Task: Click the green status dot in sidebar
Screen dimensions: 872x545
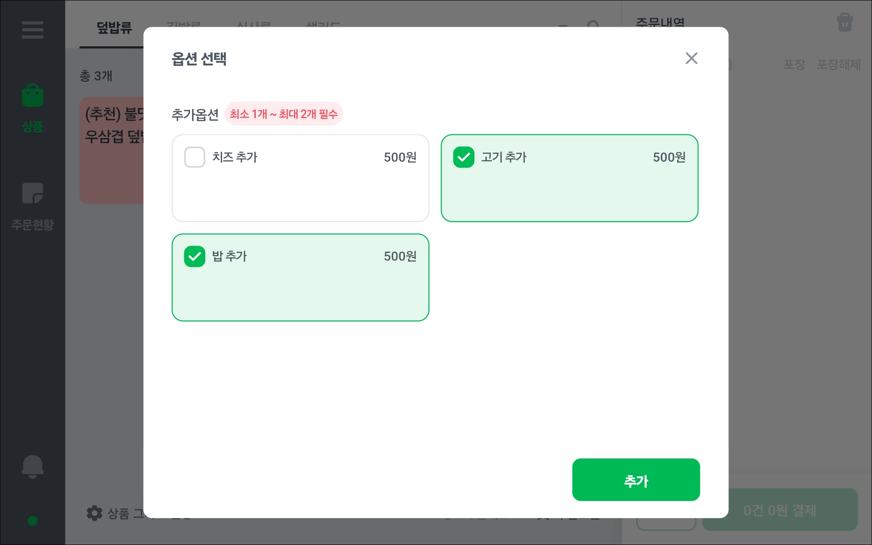Action: pyautogui.click(x=33, y=521)
